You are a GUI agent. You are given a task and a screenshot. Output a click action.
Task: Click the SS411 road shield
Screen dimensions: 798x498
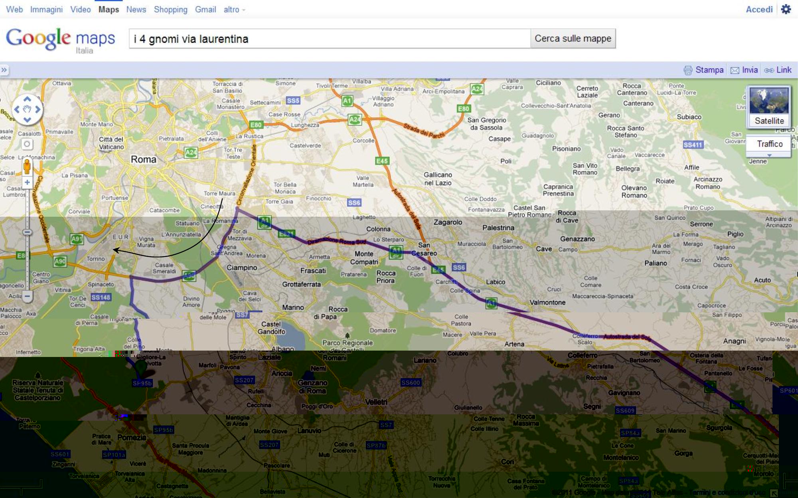tap(693, 145)
